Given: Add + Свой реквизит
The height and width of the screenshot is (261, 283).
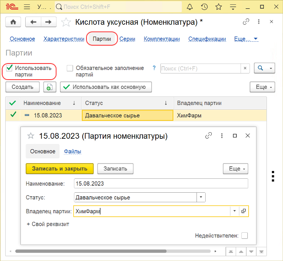Looking at the screenshot, I should [x=48, y=224].
